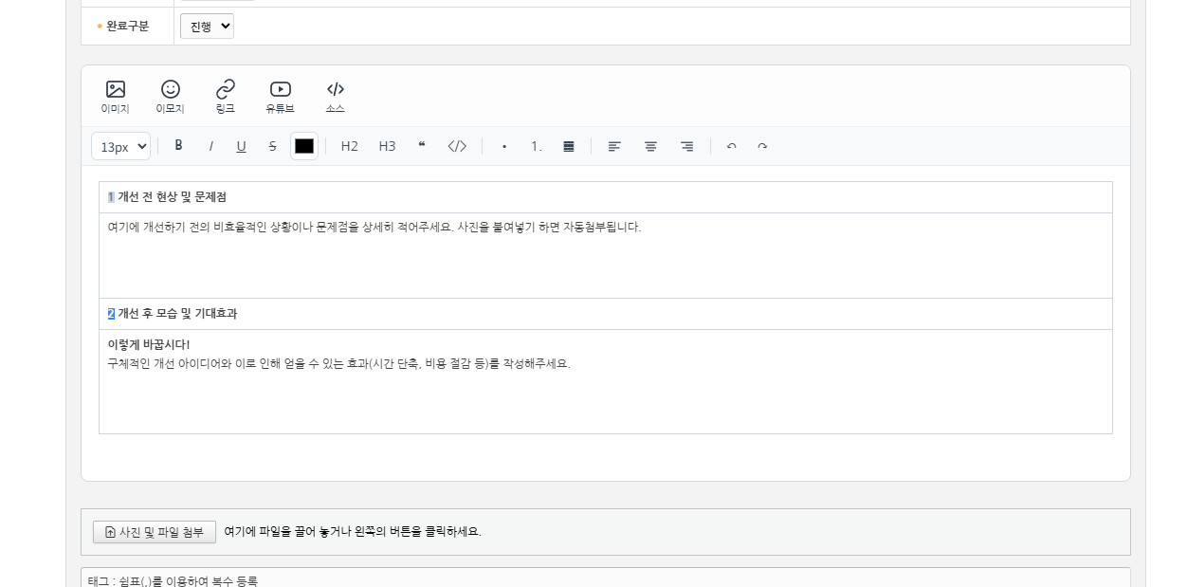Click the text starting 여기에 개선하기 전의
Screen dimensions: 1187x587
(374, 228)
